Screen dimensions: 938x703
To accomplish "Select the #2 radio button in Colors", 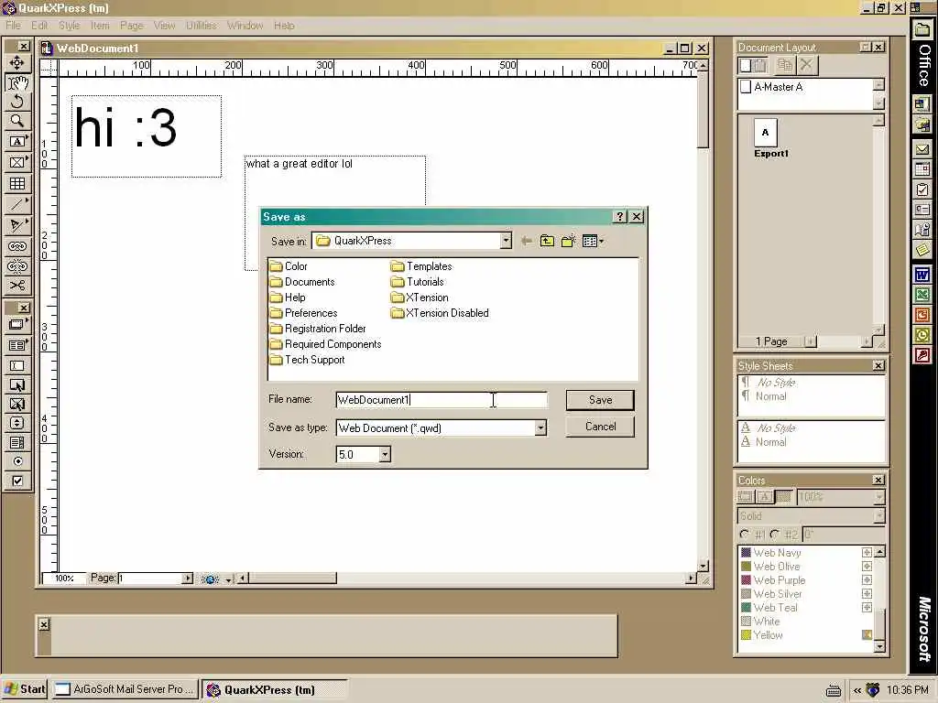I will (x=775, y=535).
